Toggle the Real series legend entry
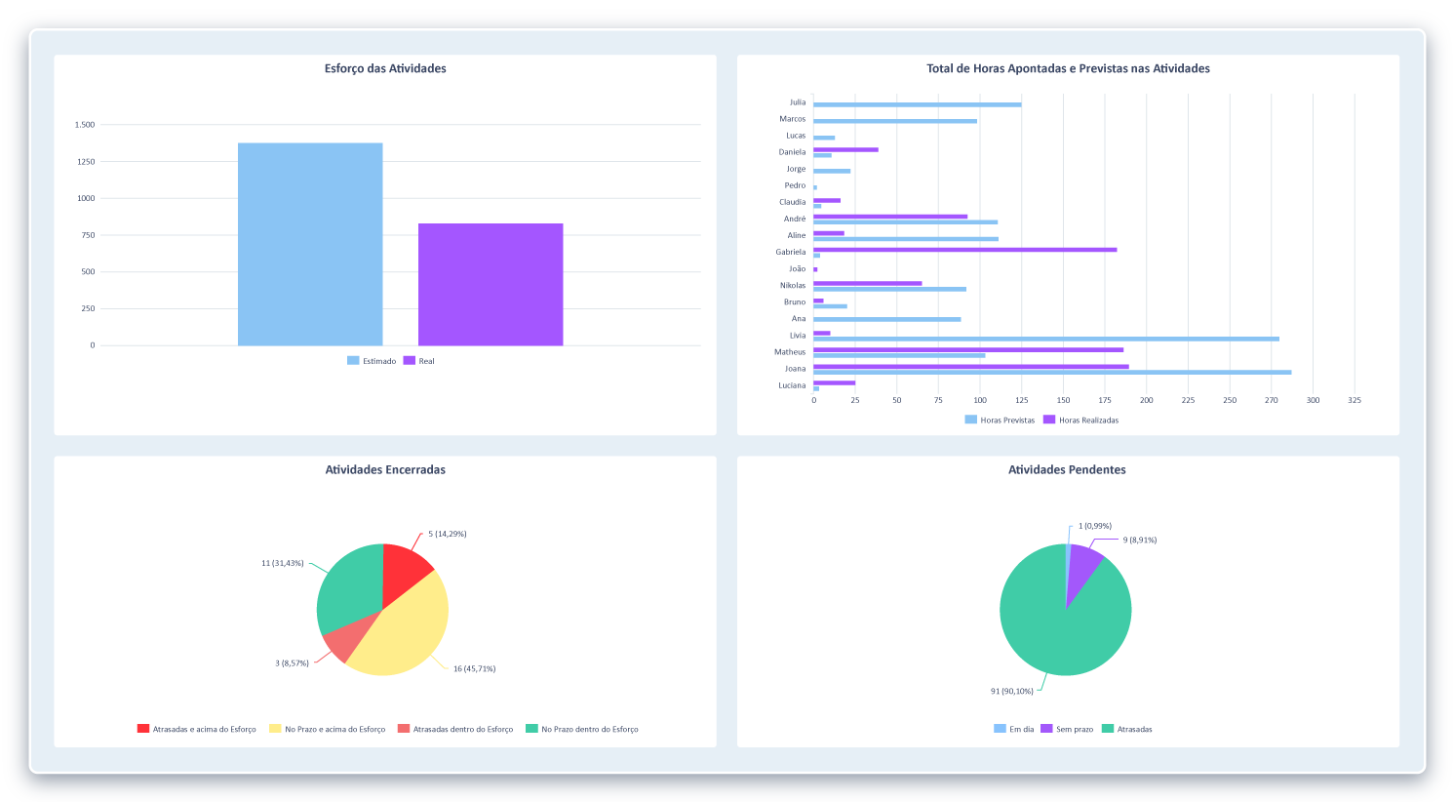 (x=418, y=361)
